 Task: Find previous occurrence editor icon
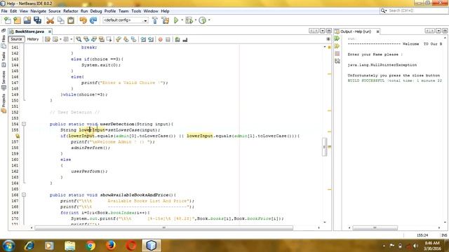point(86,39)
